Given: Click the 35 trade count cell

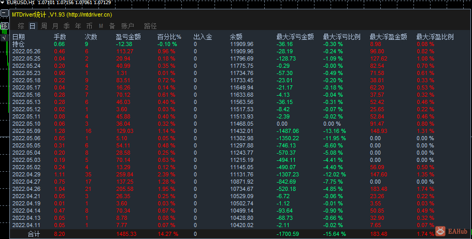Looking at the screenshot, I should (x=88, y=174).
